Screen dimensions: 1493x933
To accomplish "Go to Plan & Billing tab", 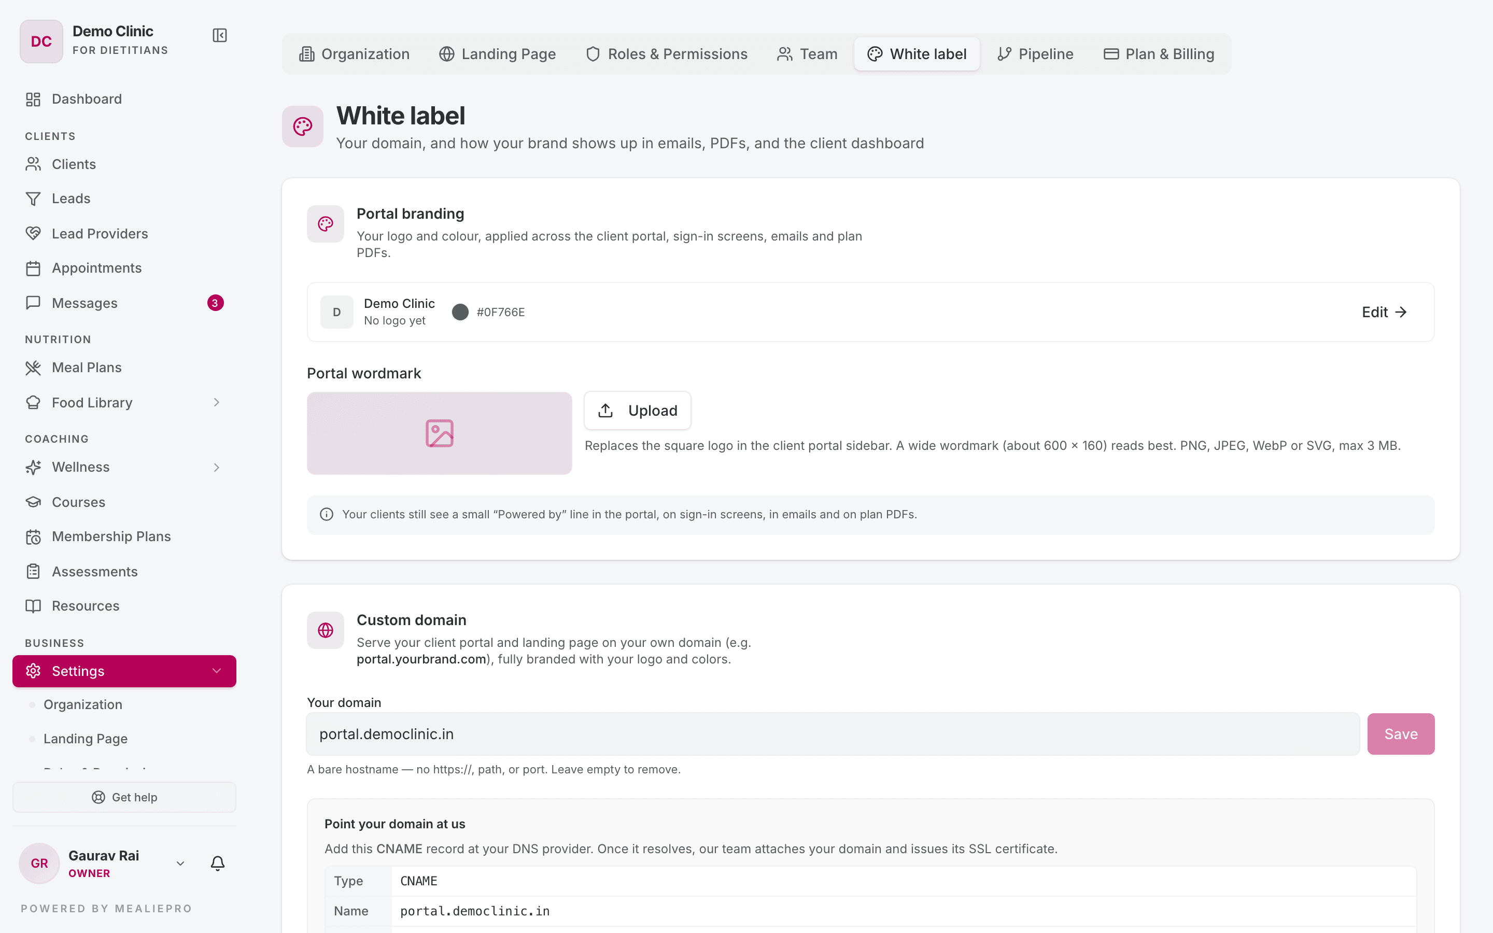I will tap(1159, 54).
